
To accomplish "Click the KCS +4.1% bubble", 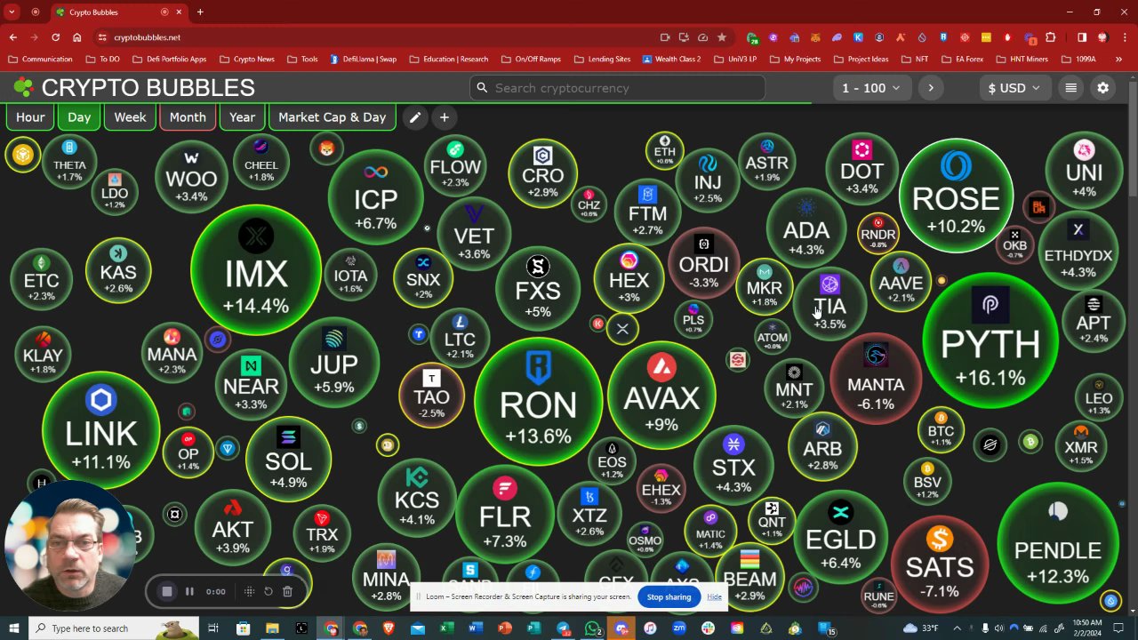I will coord(416,498).
